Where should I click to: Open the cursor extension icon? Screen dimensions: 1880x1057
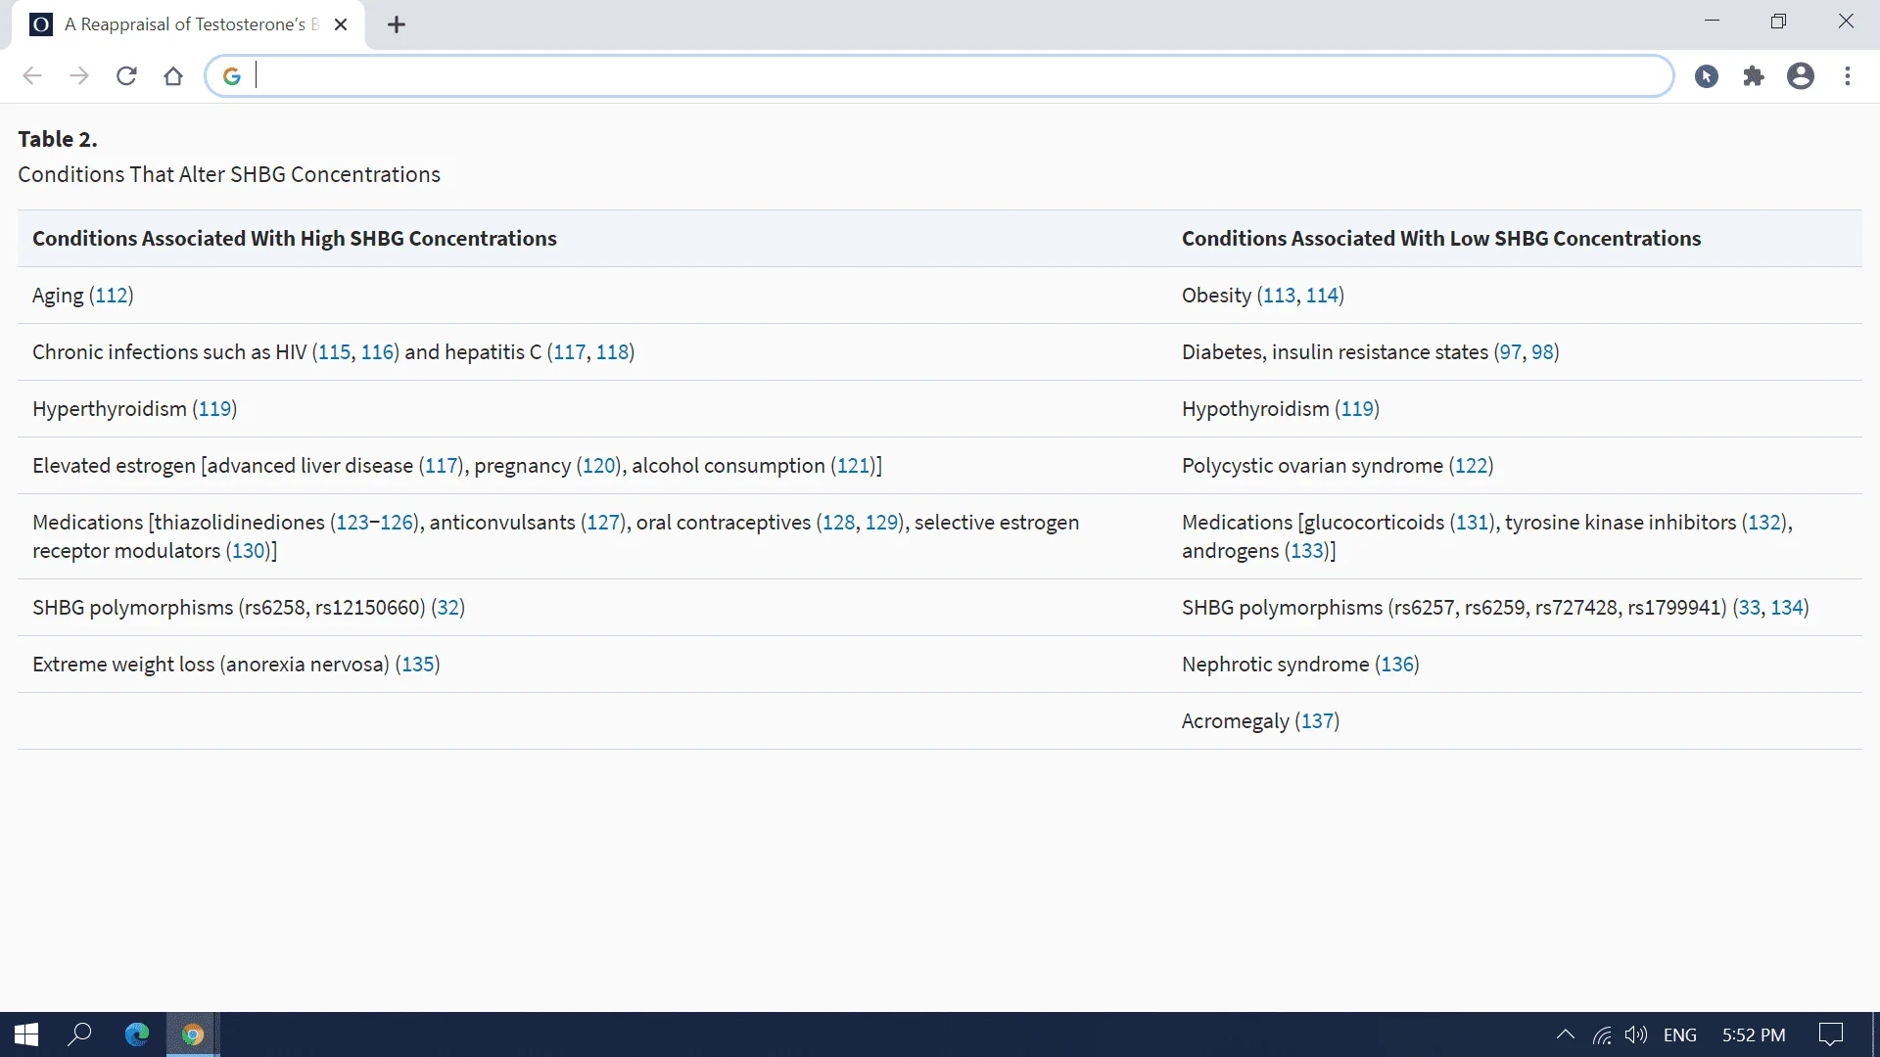click(x=1707, y=76)
